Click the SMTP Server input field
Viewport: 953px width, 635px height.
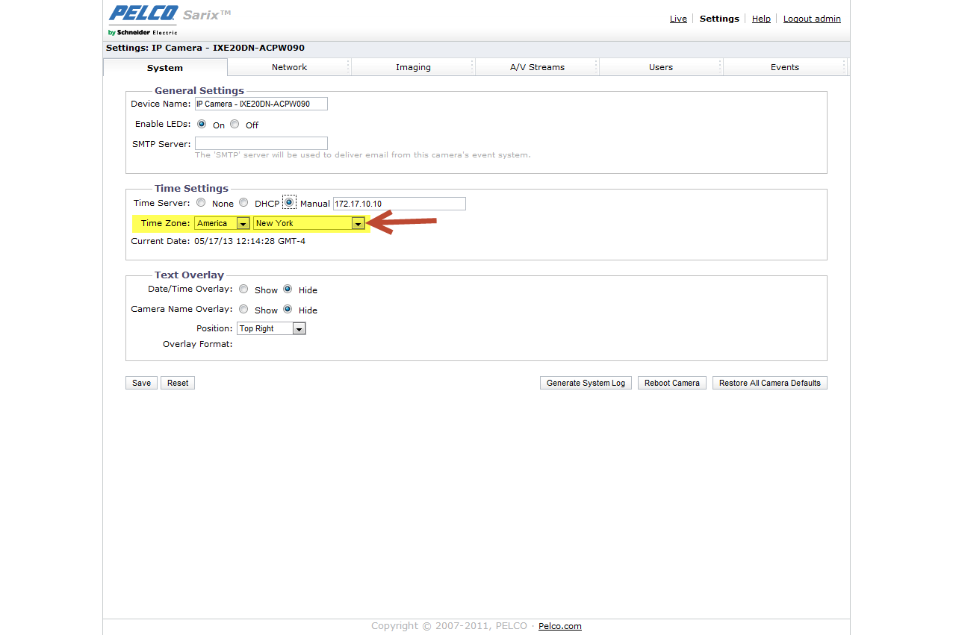tap(261, 143)
